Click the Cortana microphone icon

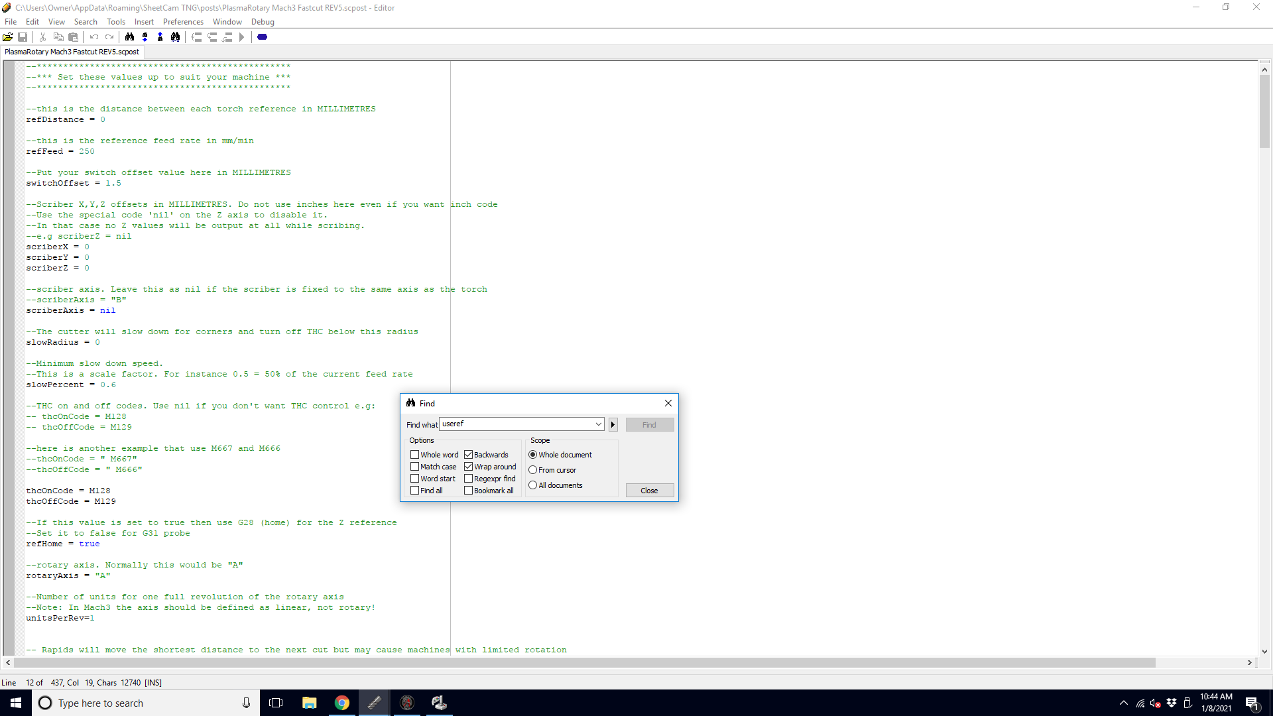tap(246, 703)
